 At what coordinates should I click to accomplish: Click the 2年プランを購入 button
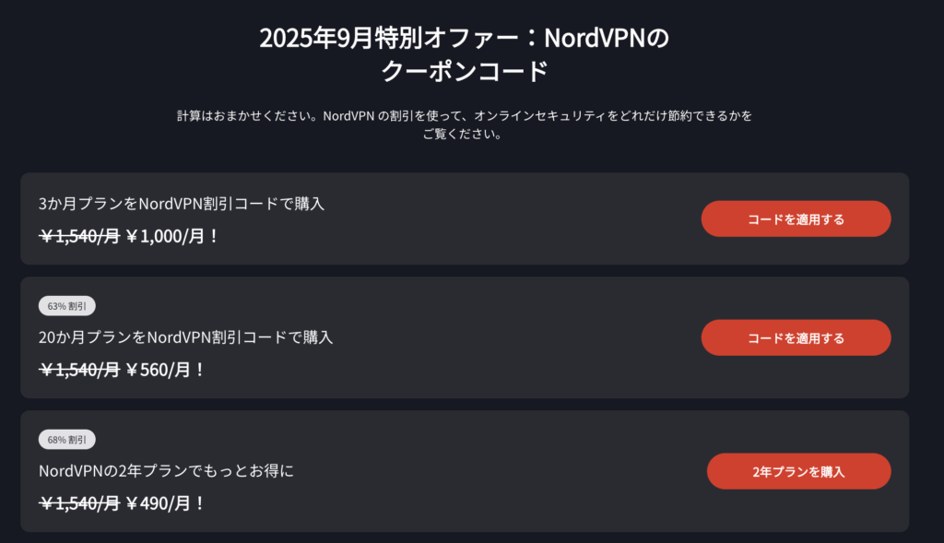coord(799,471)
